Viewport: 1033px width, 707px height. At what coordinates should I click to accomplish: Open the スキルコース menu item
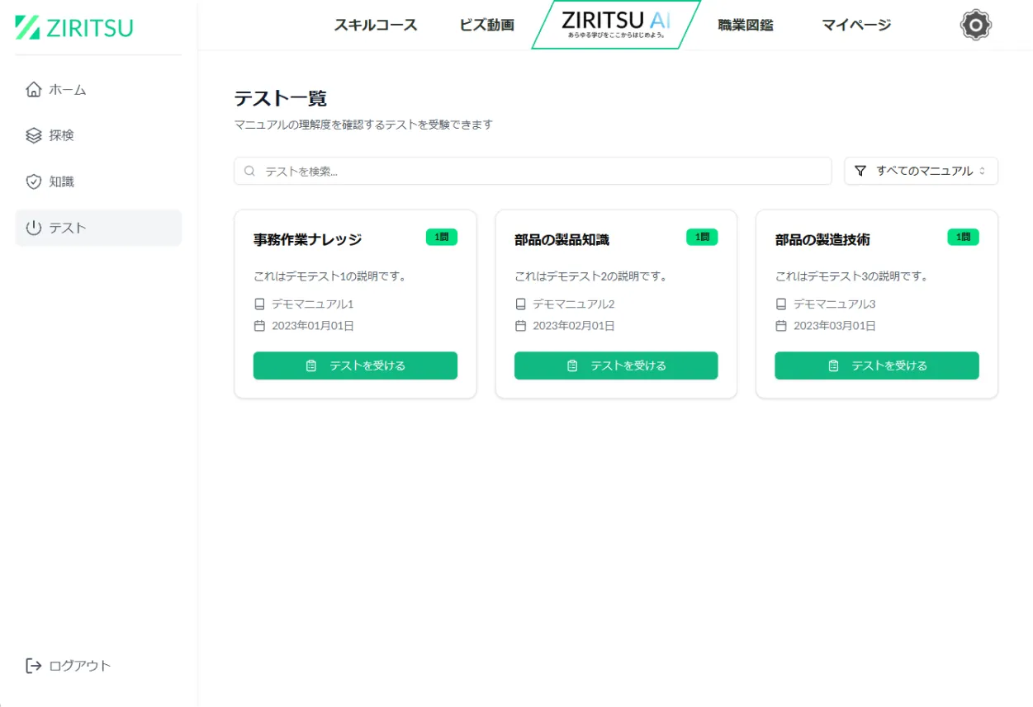click(x=376, y=26)
